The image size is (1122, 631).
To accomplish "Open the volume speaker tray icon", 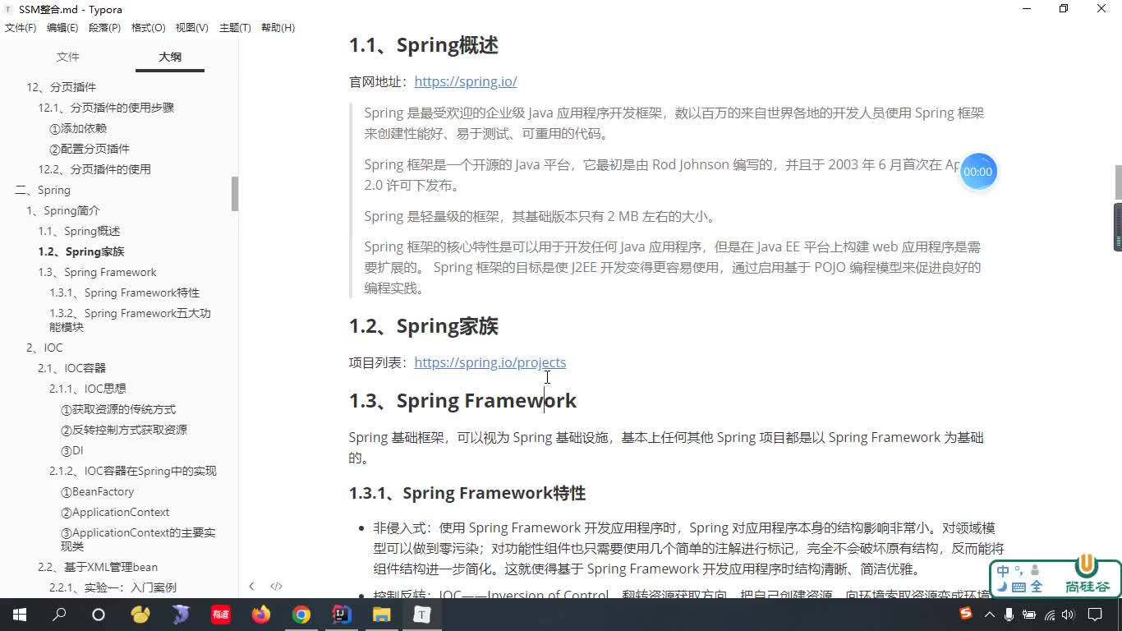I will pos(1068,615).
